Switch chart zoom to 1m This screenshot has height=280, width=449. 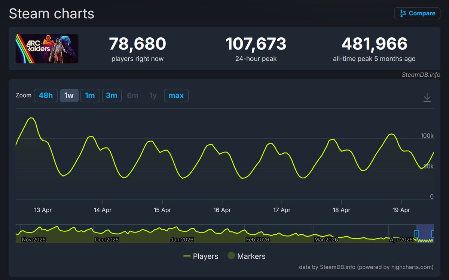(90, 95)
